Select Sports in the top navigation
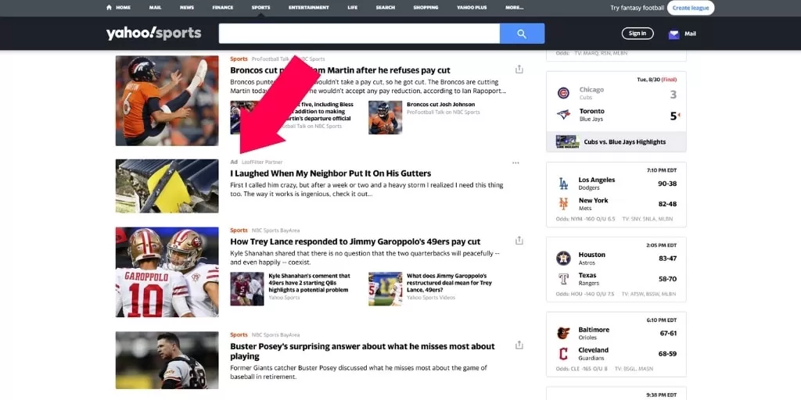 click(261, 8)
